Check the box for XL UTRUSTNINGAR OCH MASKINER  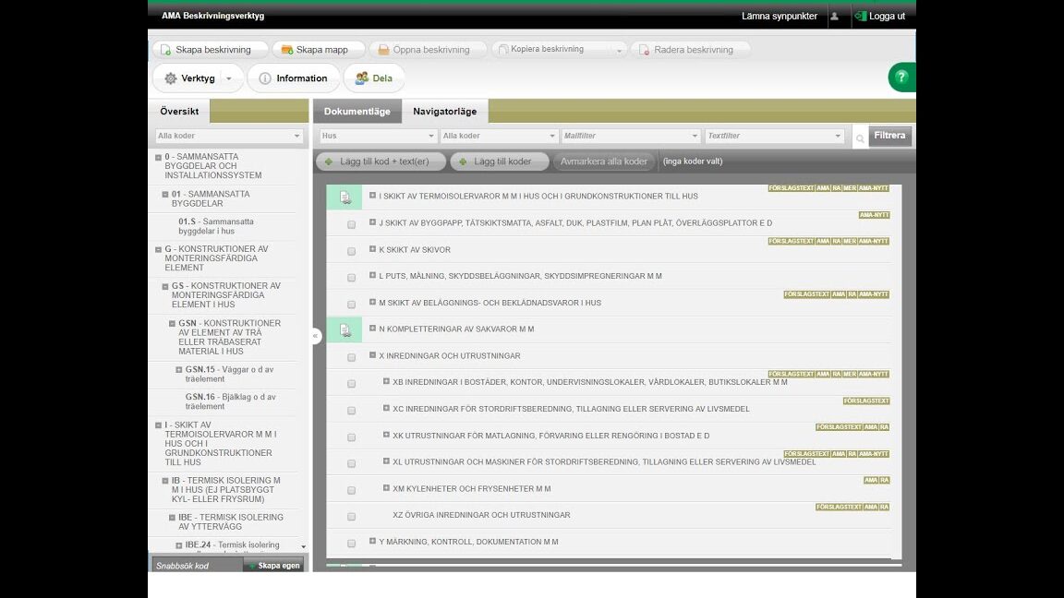point(352,464)
